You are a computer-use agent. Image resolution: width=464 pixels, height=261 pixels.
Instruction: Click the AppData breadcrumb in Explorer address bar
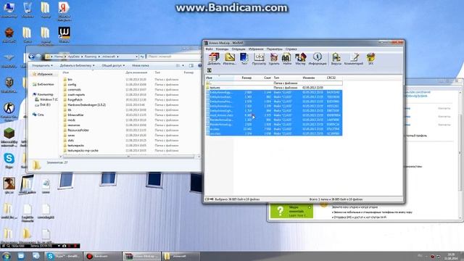(74, 57)
